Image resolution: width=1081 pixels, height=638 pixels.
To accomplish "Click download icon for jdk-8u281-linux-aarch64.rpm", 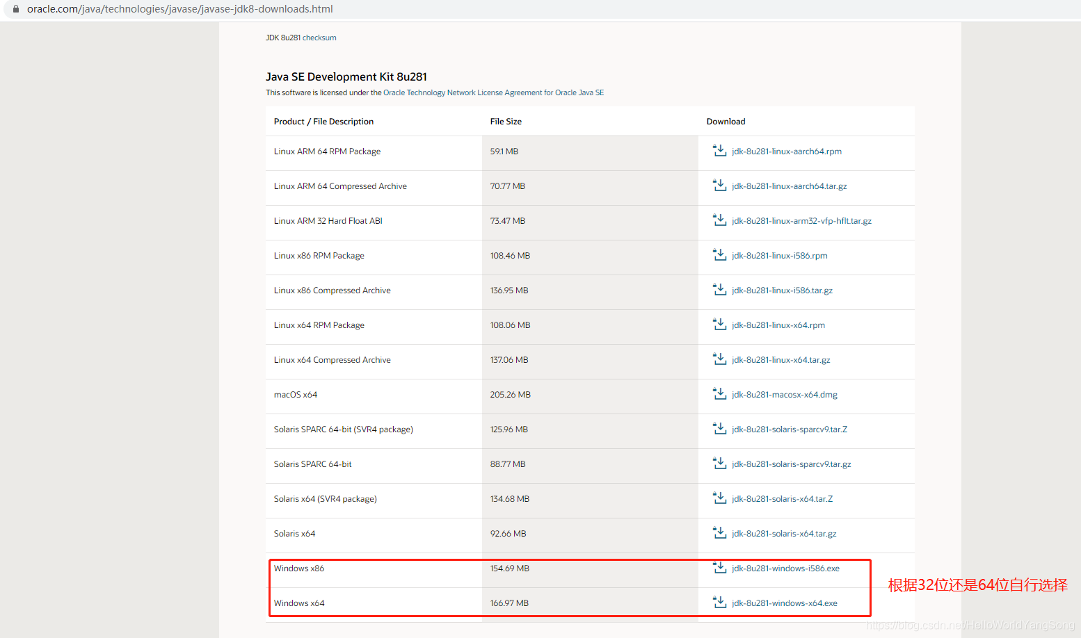I will click(720, 150).
